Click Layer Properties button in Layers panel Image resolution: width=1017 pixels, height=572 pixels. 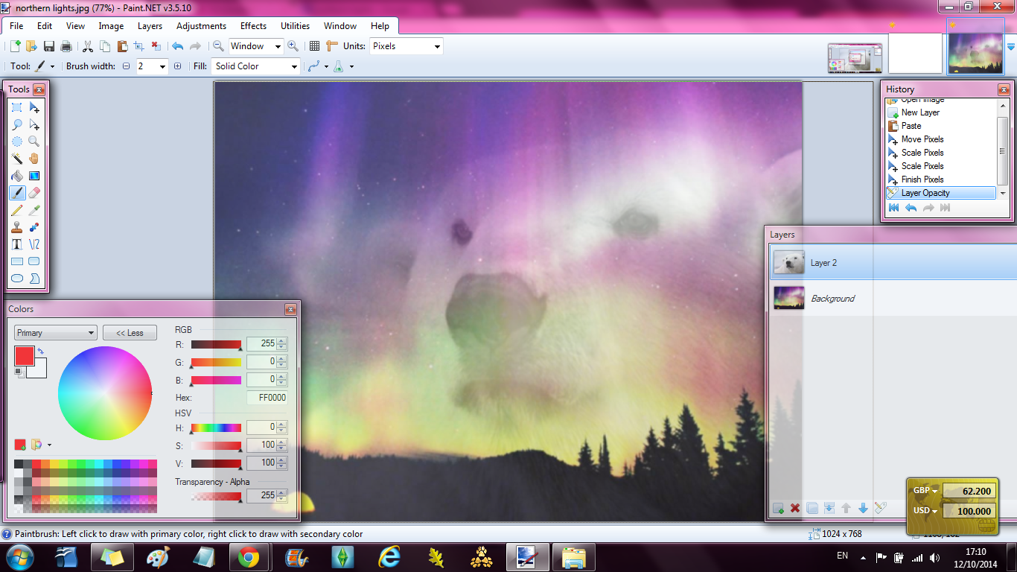[880, 508]
